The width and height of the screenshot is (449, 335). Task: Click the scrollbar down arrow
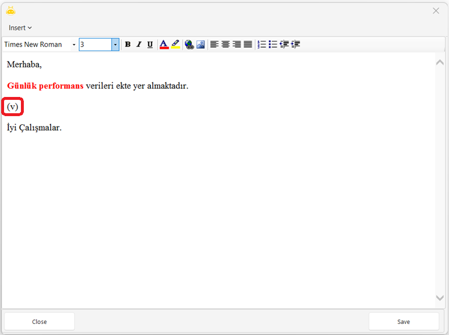[x=440, y=298]
